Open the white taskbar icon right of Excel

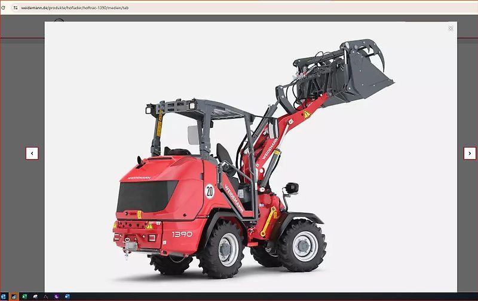tap(35, 296)
